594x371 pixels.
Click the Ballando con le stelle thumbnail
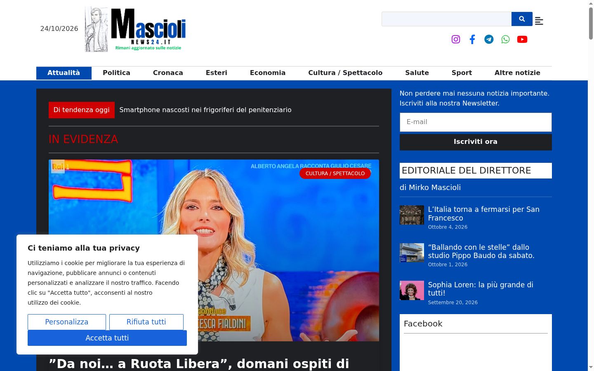(x=412, y=253)
